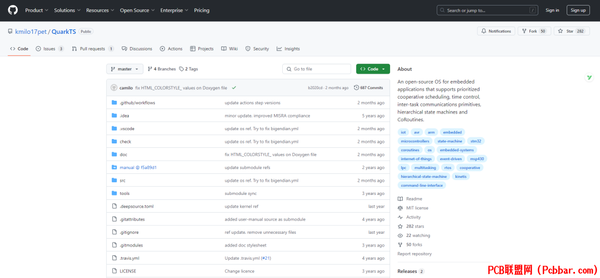Expand the Resources menu
600x278 pixels.
click(100, 11)
